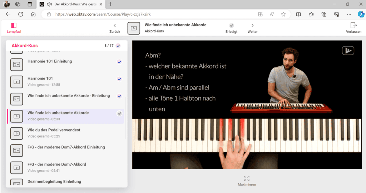Image resolution: width=366 pixels, height=193 pixels.
Task: Go to previous lesson with Zurück chevron
Action: 115,25
